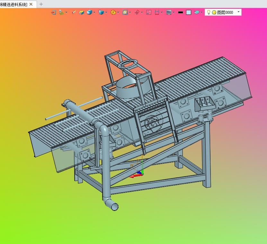The width and height of the screenshot is (267, 244).
Task: Click the red framed square icon
Action: coord(149,12)
